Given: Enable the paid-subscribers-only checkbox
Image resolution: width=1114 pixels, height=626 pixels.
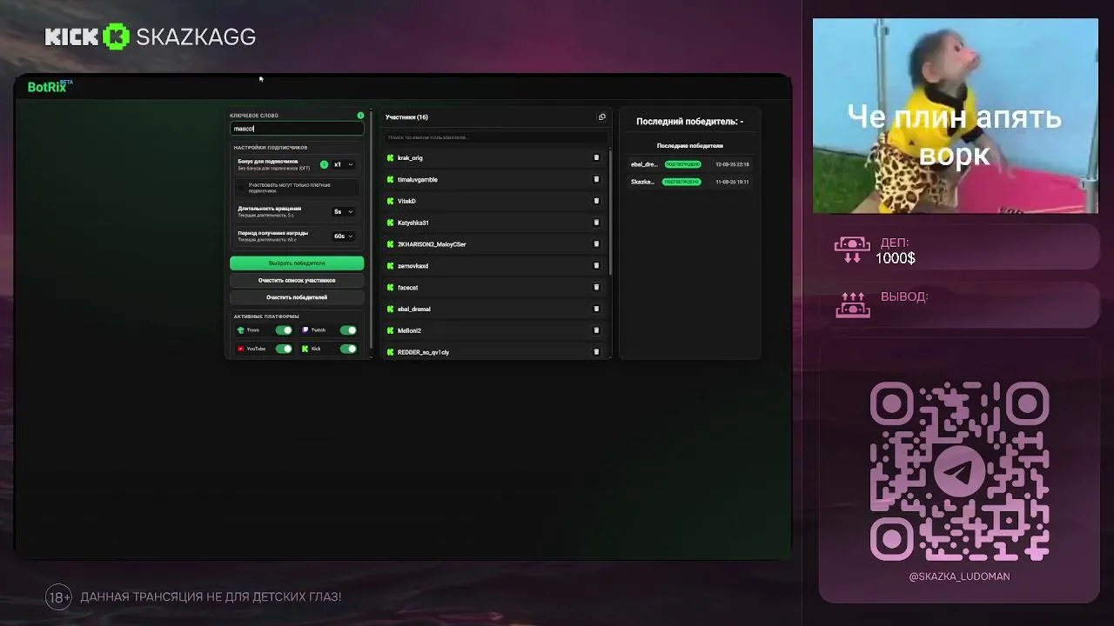Looking at the screenshot, I should (x=242, y=188).
